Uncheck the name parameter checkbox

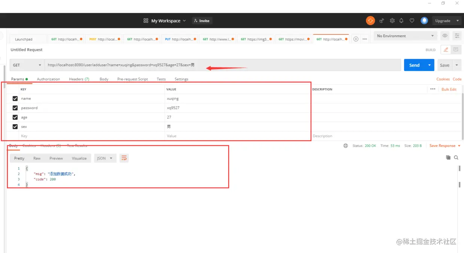click(x=15, y=99)
